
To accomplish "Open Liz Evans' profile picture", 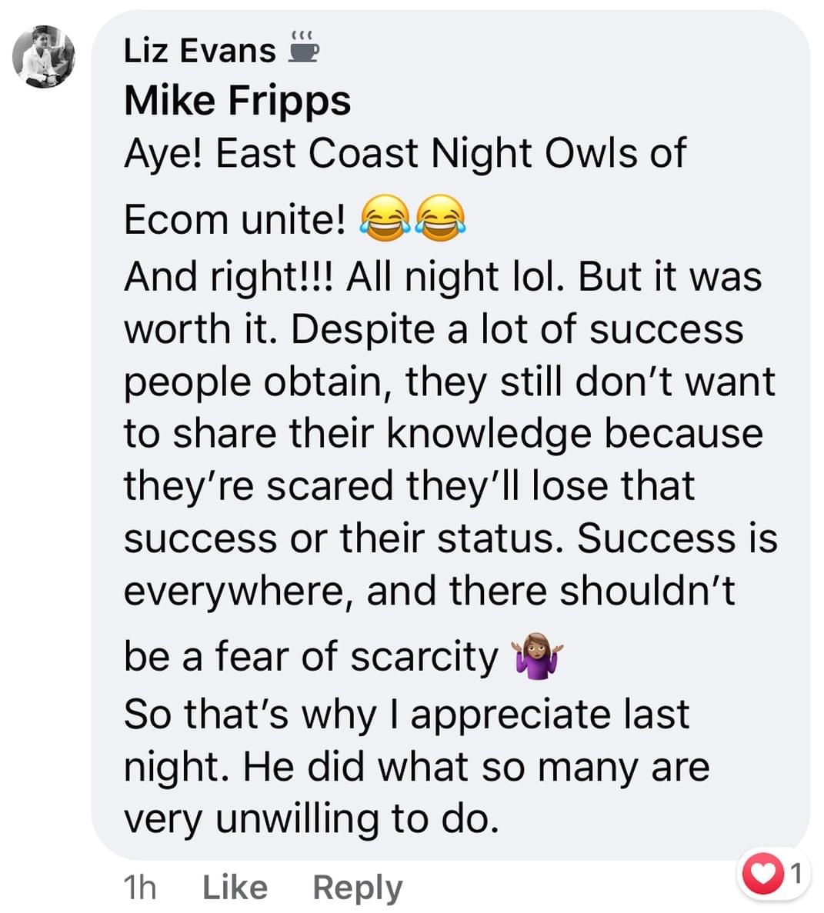I will click(x=44, y=56).
